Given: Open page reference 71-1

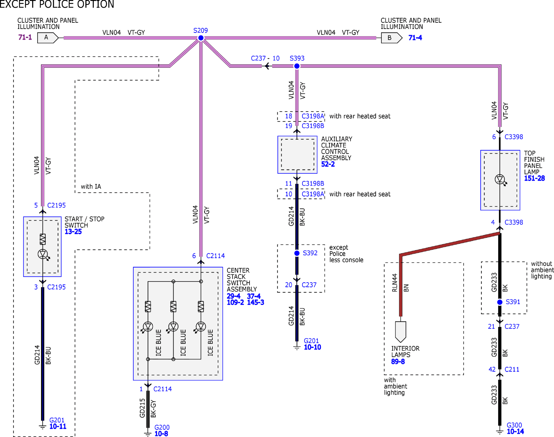Looking at the screenshot, I should pos(25,37).
